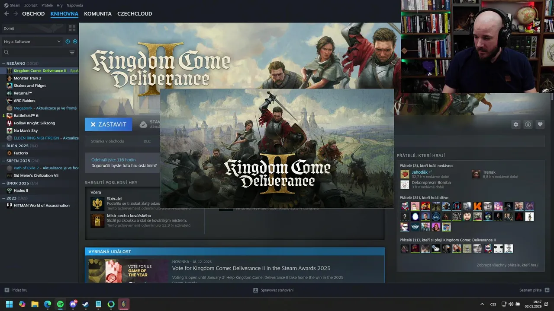Click Zobrazit všechny přátele, kteří hrají

(x=507, y=265)
